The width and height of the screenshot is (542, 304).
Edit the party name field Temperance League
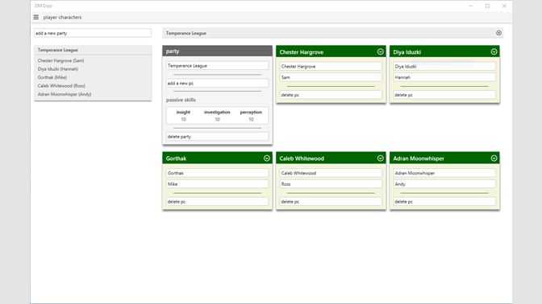[217, 65]
